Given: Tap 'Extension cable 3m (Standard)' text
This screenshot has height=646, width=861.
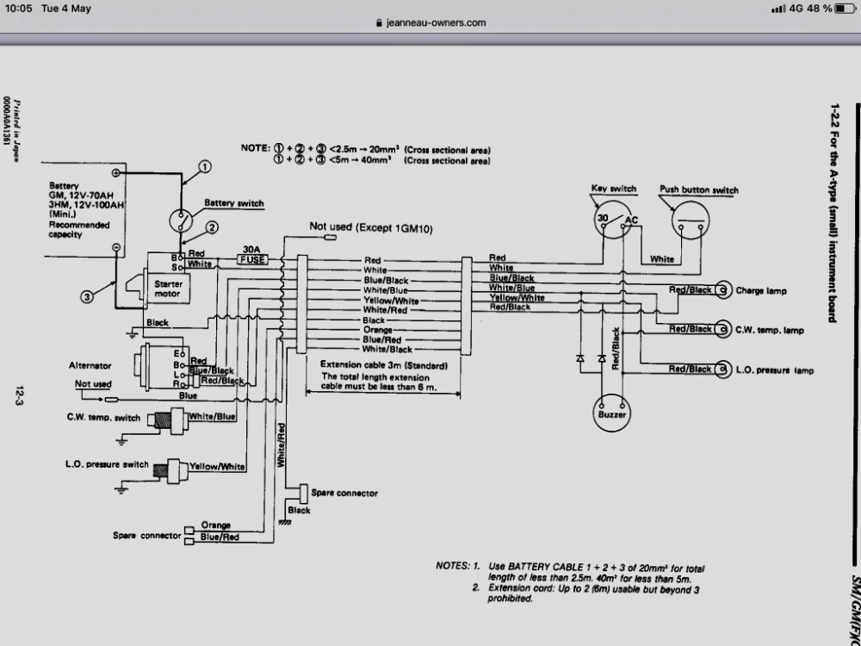Looking at the screenshot, I should (384, 364).
